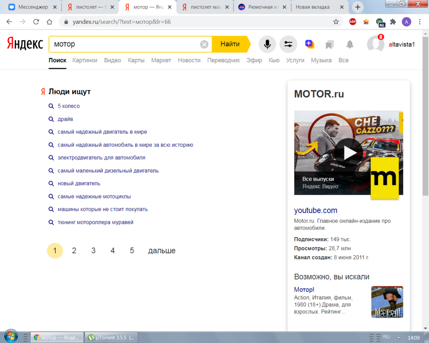Screen dimensions: 429x343
Task: Click the address bar URL
Action: click(x=122, y=22)
